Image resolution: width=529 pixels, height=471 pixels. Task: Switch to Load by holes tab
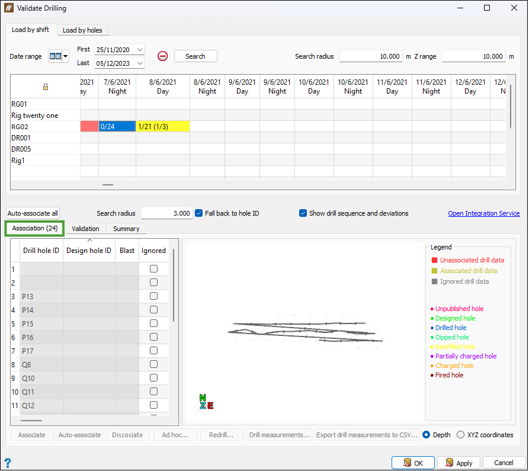83,30
